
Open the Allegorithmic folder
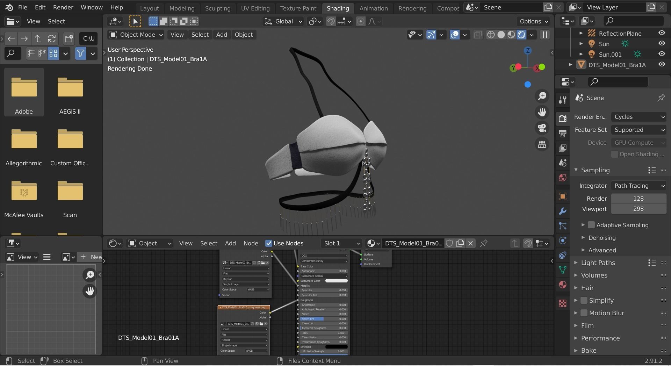pyautogui.click(x=24, y=144)
